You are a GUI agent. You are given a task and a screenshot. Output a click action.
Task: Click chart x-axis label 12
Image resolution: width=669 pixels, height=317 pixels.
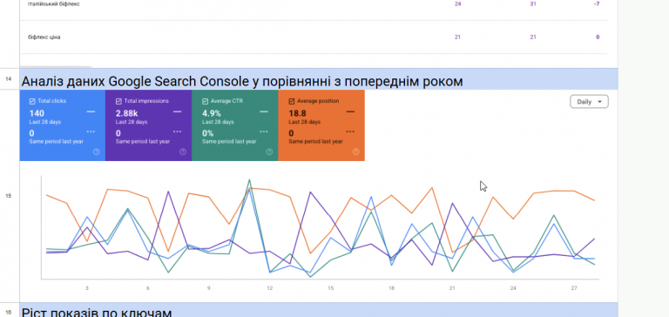pos(270,288)
